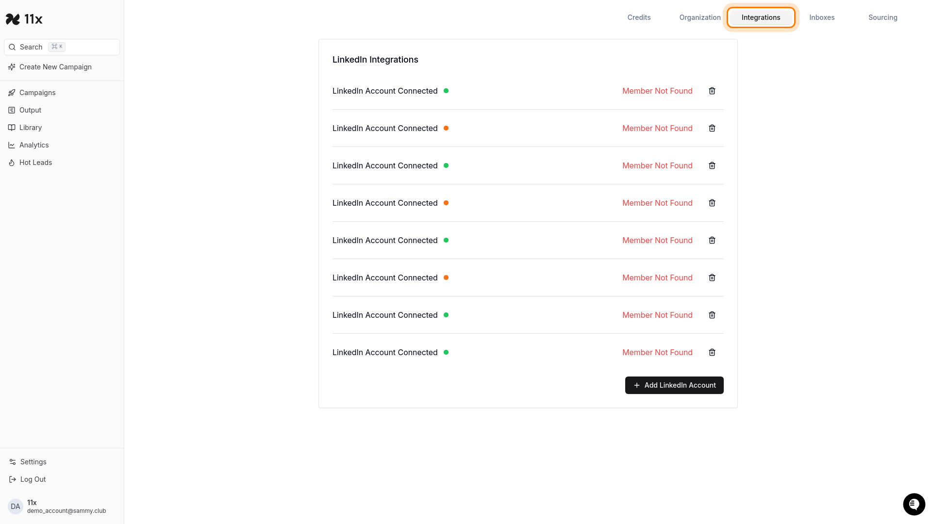This screenshot has width=932, height=524.
Task: Click Log Out in the sidebar
Action: 62,479
